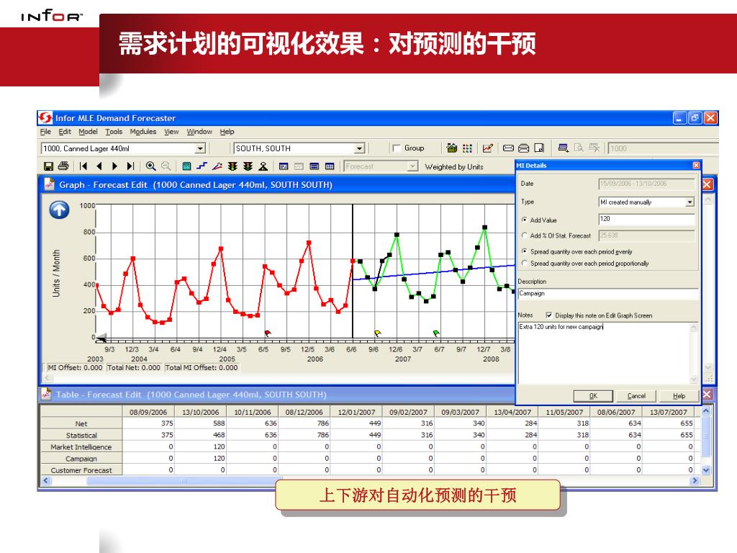
Task: Click the red pencil edit icon
Action: (x=217, y=166)
